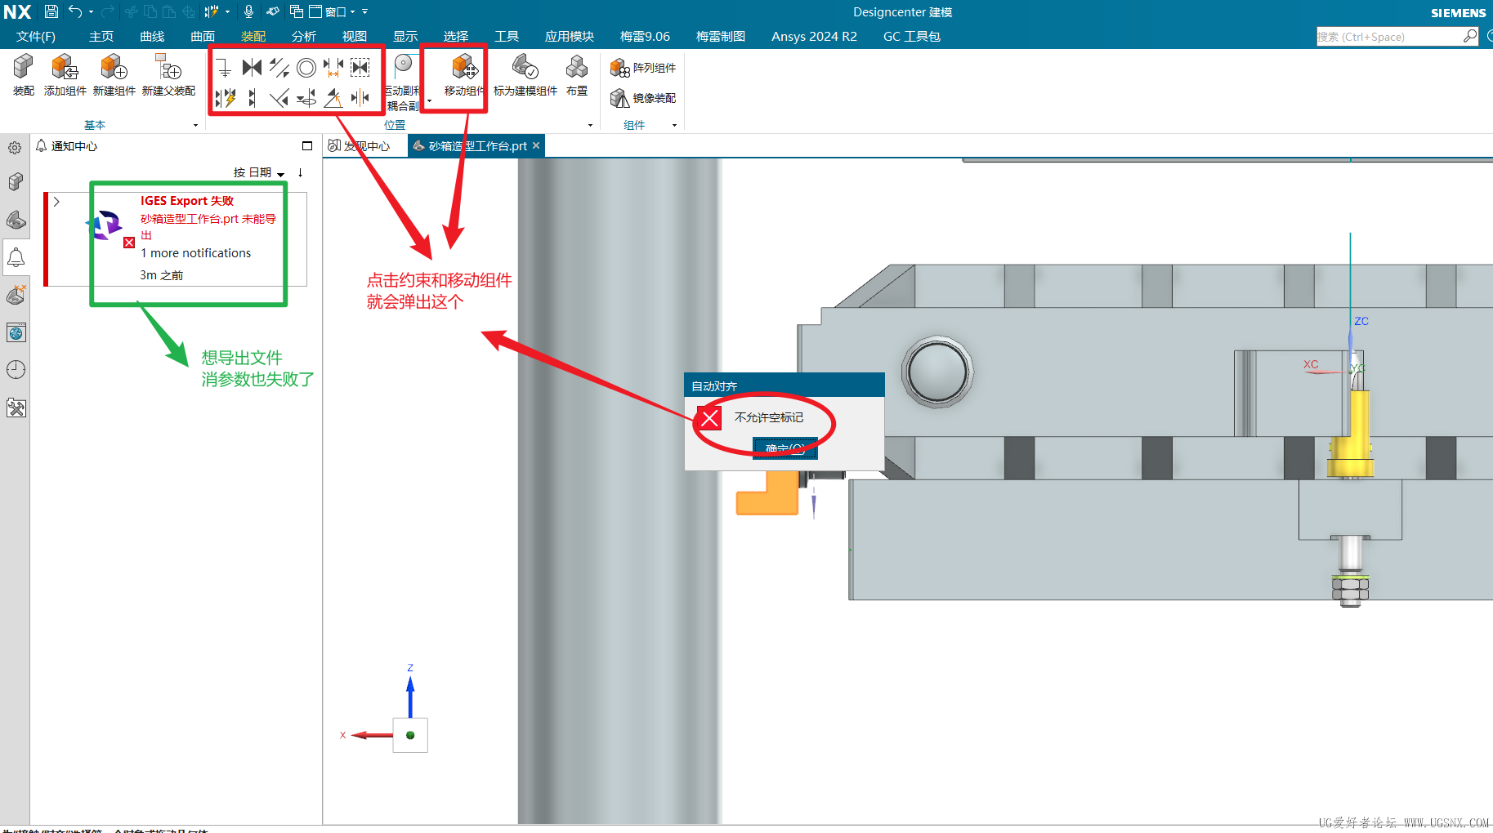Open the notification bell panel in left sidebar
Screen dimensions: 1493x833
pyautogui.click(x=16, y=257)
